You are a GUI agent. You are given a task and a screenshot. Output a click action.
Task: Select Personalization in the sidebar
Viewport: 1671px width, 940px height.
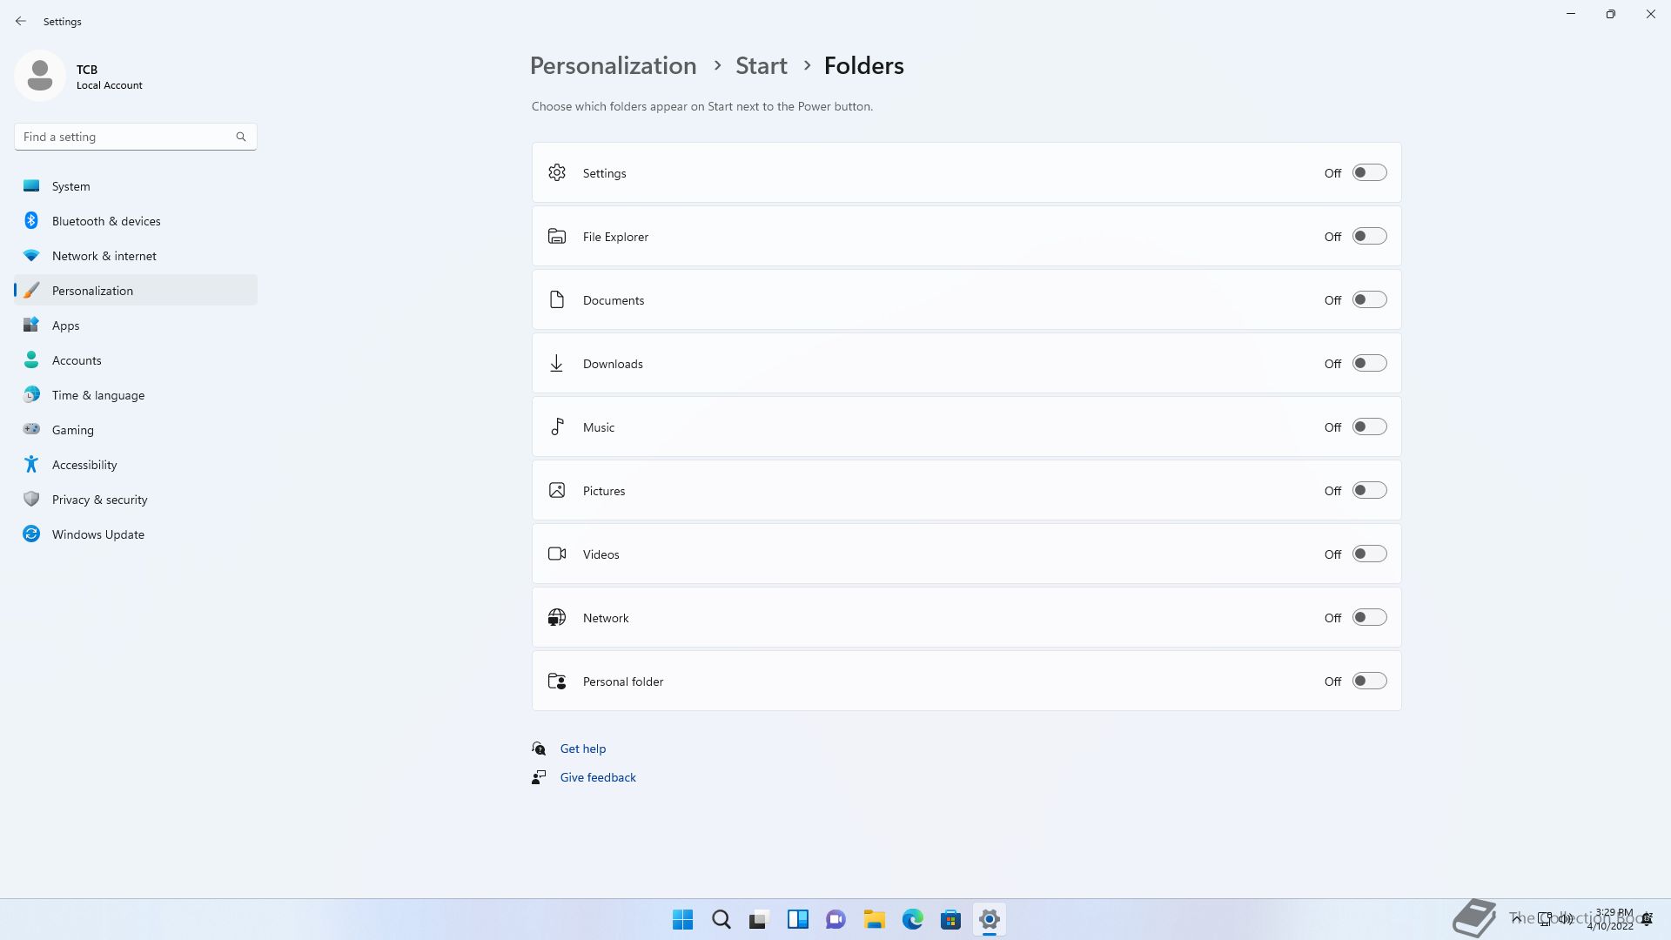(x=136, y=290)
